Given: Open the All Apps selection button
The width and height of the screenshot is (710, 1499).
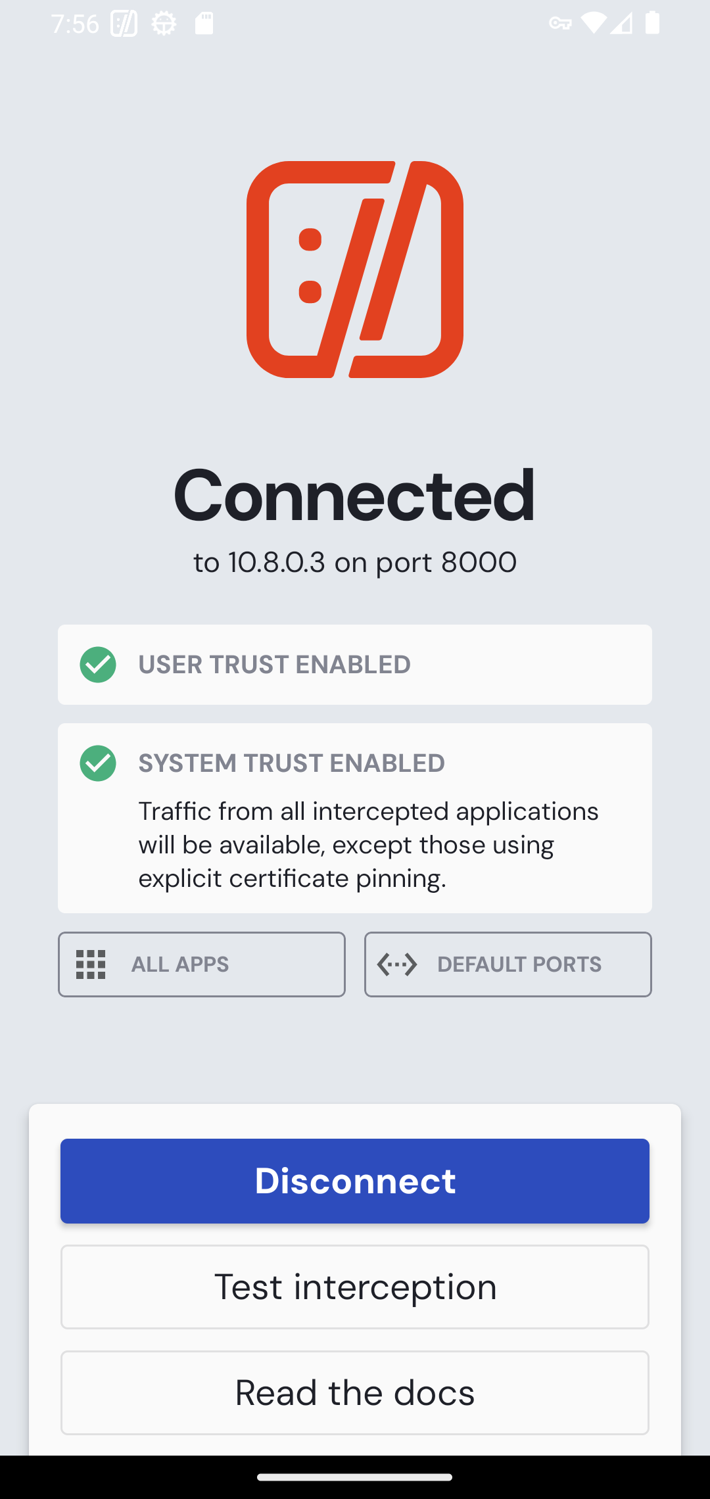Looking at the screenshot, I should click(201, 964).
